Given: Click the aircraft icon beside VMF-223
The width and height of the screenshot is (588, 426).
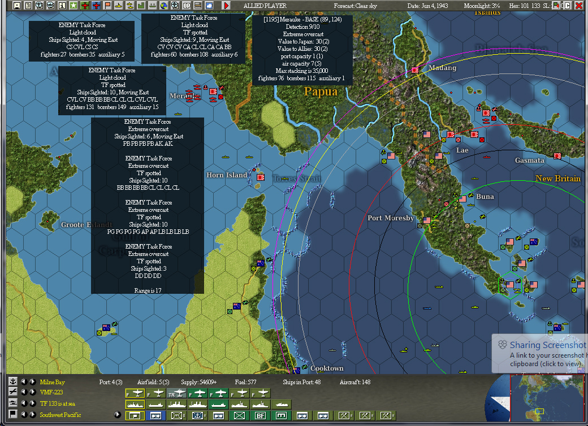Looking at the screenshot, I should [13, 392].
